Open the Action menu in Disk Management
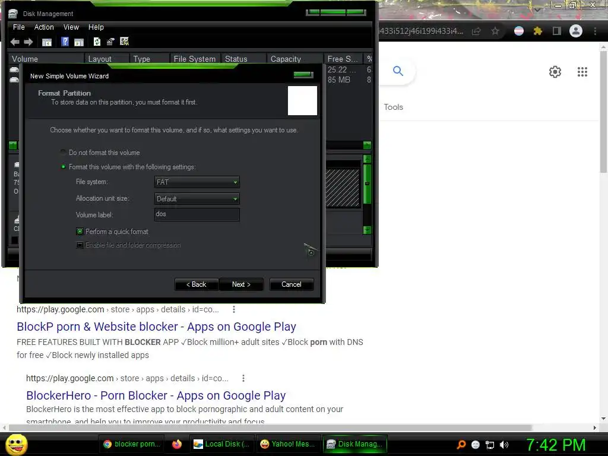 click(44, 27)
